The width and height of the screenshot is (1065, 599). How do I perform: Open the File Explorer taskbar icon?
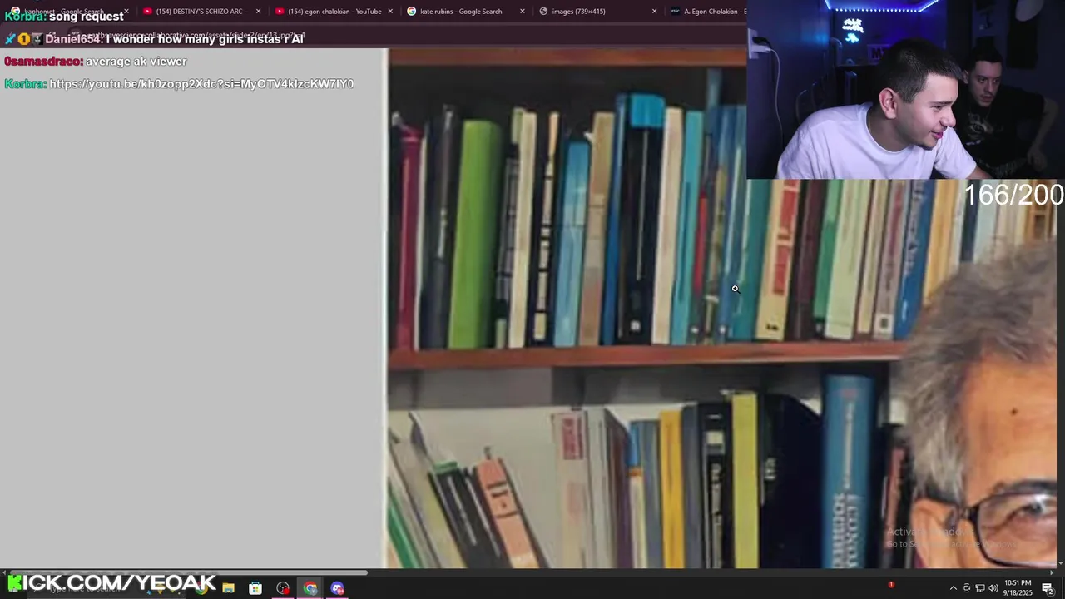228,588
